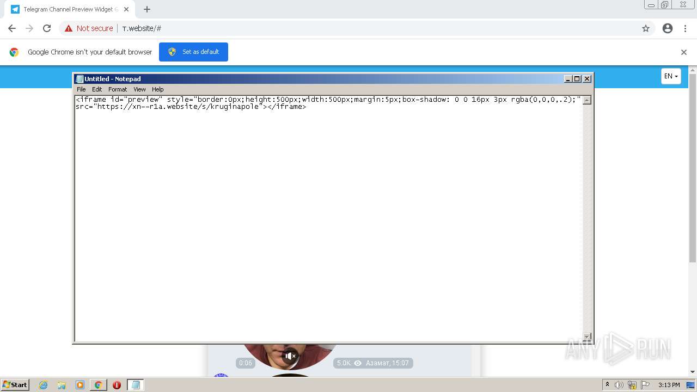Click Show desktop button in taskbar
This screenshot has height=392, width=697.
coord(690,385)
